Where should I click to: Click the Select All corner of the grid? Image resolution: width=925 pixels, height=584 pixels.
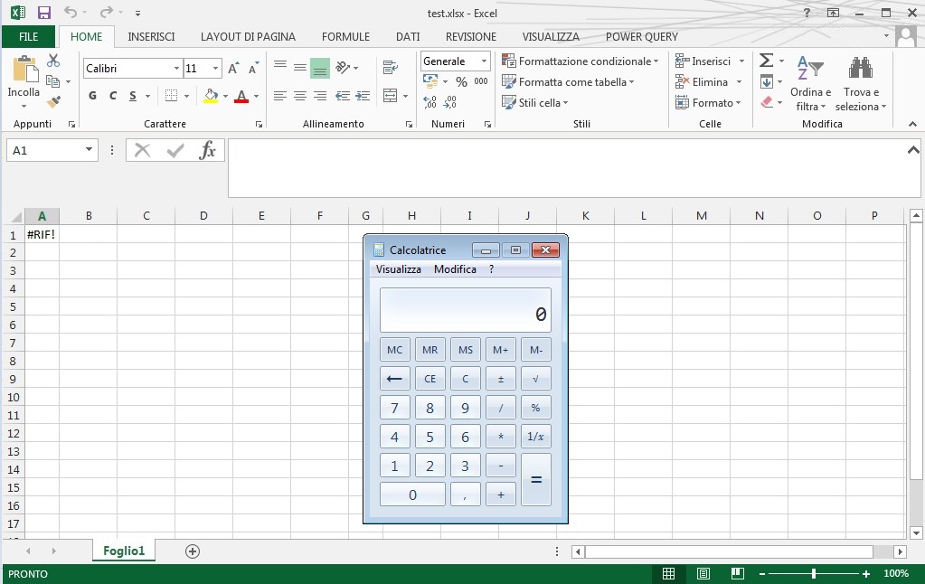pos(14,216)
